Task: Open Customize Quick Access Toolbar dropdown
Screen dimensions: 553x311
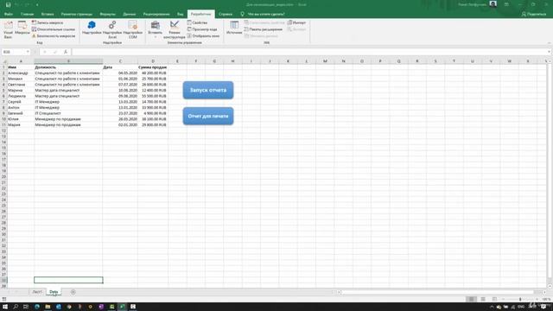Action: (x=37, y=4)
